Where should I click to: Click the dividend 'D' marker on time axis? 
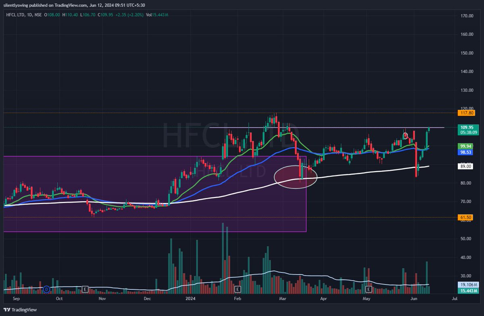pos(46,289)
